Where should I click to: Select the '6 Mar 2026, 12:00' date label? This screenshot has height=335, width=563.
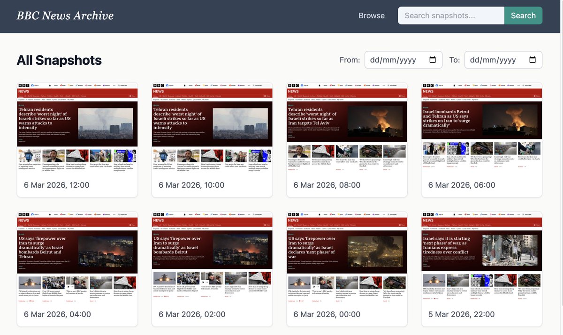pyautogui.click(x=57, y=185)
